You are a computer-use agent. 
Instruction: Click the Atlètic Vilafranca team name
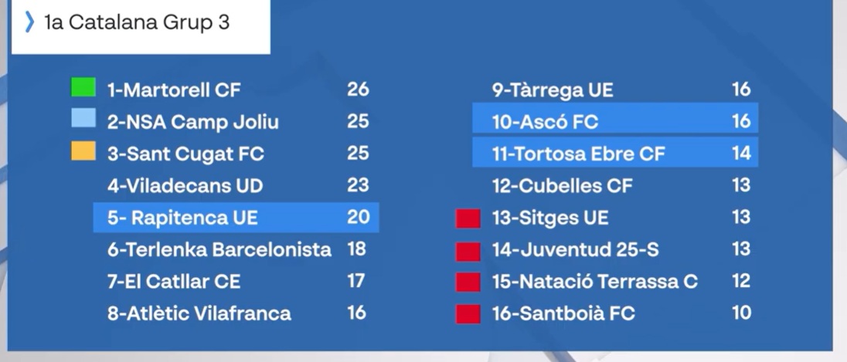(199, 313)
